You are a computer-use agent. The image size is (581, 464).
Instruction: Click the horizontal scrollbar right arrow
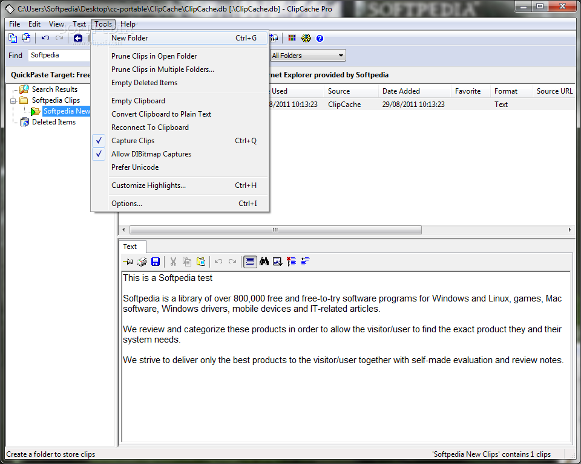pos(570,230)
